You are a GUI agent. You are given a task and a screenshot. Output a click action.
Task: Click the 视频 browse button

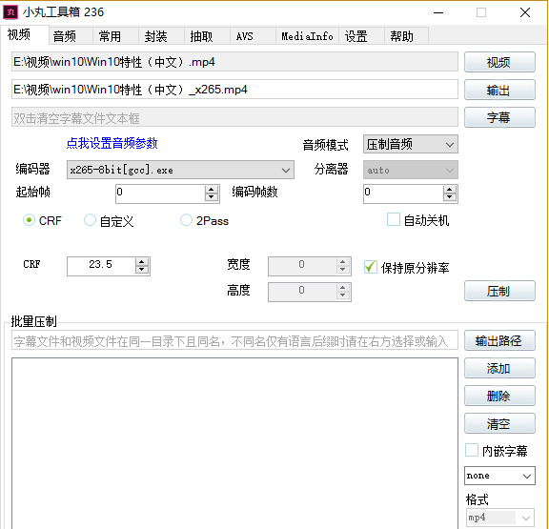point(499,62)
